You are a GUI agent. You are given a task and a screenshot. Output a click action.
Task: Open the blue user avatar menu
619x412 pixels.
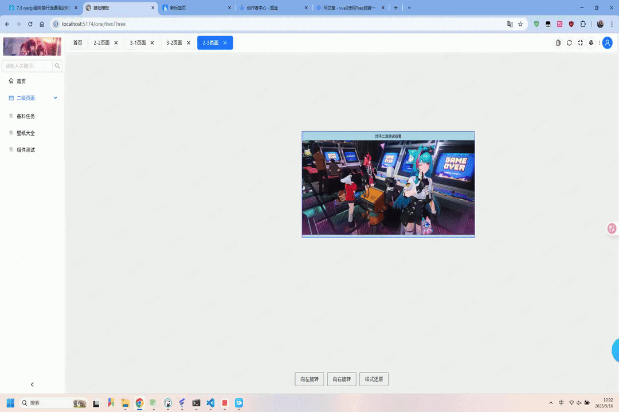[608, 42]
